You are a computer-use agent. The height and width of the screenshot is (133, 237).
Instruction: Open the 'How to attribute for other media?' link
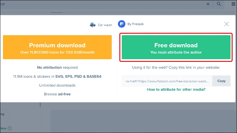(x=176, y=90)
